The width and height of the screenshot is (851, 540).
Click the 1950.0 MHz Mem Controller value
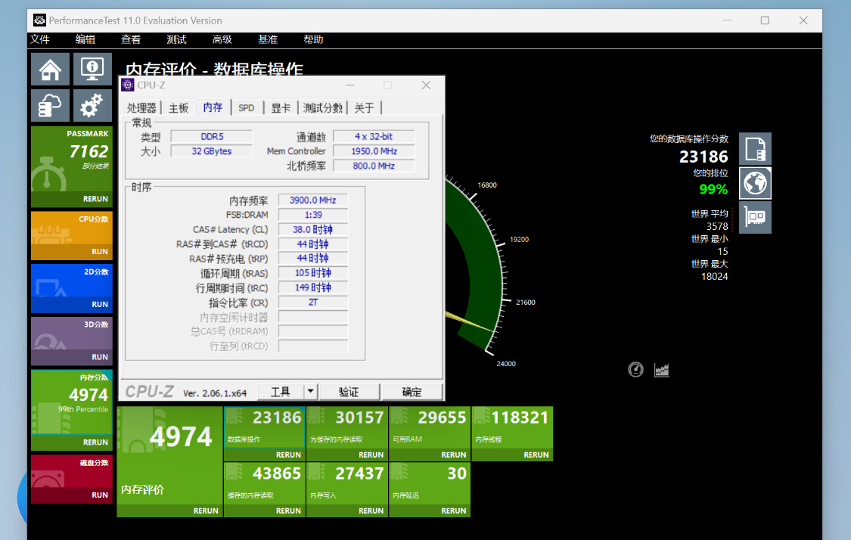point(374,151)
